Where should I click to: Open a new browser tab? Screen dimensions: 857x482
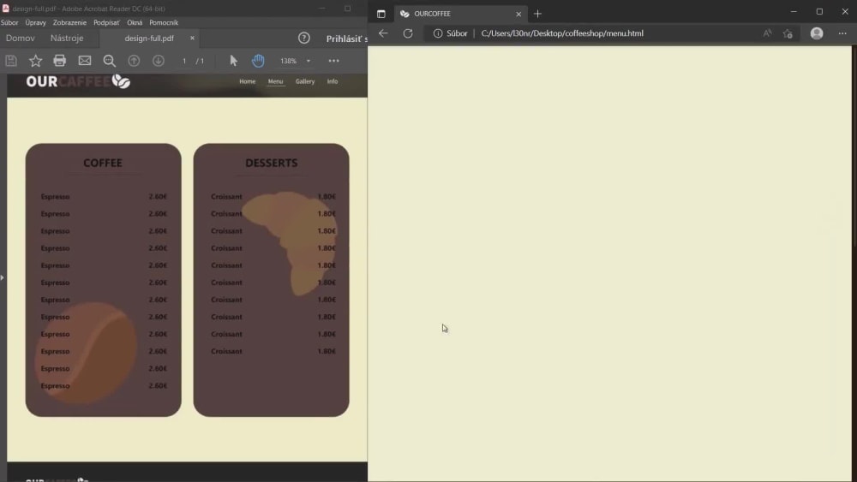(x=537, y=14)
